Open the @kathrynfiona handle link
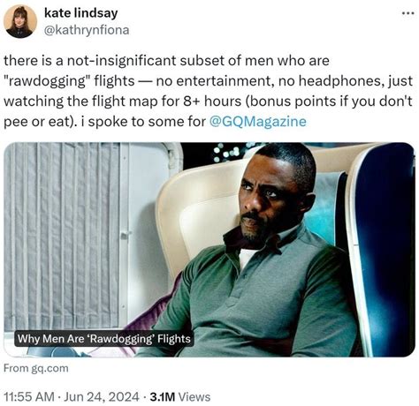 [87, 30]
